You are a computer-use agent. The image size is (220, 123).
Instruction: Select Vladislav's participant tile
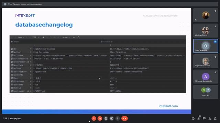click(x=206, y=30)
